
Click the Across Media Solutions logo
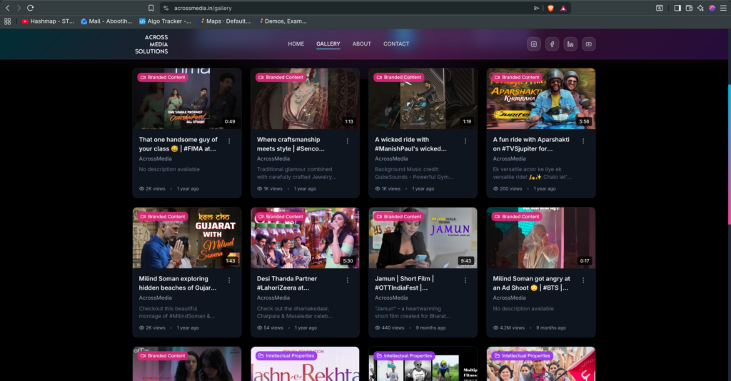pyautogui.click(x=151, y=44)
